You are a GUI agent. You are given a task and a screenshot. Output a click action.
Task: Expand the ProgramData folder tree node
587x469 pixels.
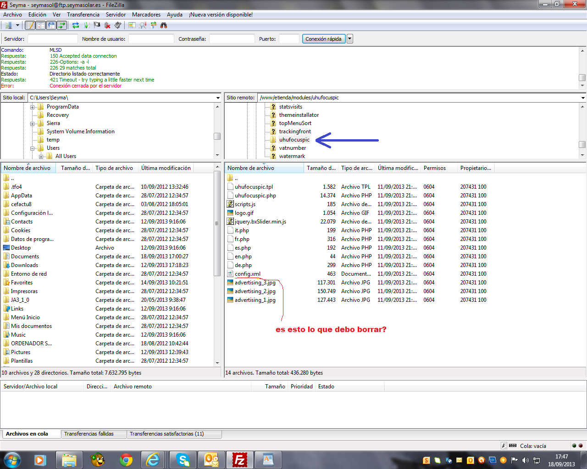33,107
